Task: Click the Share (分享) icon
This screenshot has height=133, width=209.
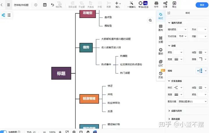Action: 165,5
